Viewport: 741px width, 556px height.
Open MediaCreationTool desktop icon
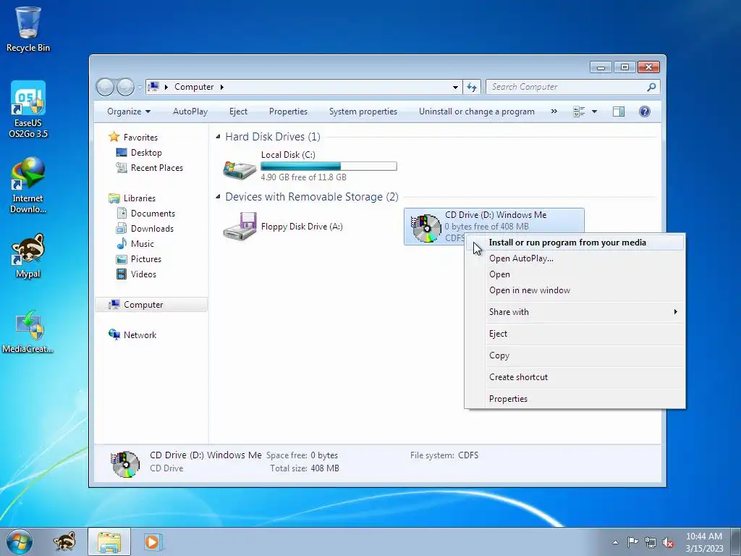28,332
